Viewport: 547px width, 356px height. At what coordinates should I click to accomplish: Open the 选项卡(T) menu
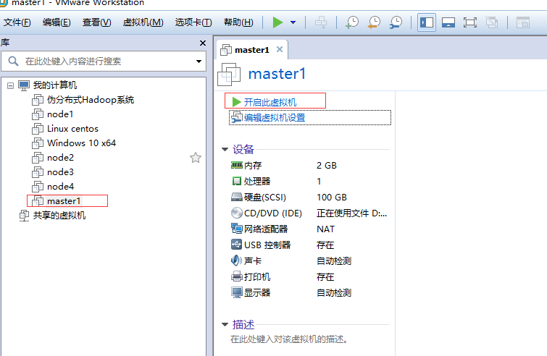[x=193, y=22]
